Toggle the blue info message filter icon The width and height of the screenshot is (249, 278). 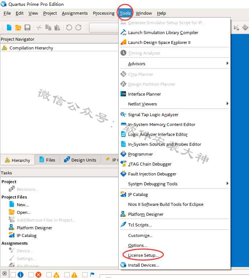click(21, 275)
